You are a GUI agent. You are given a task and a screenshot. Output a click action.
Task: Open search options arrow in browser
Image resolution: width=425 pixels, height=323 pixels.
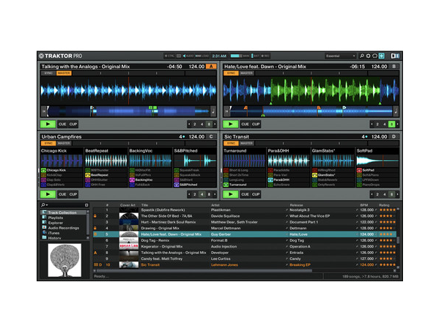[47, 205]
